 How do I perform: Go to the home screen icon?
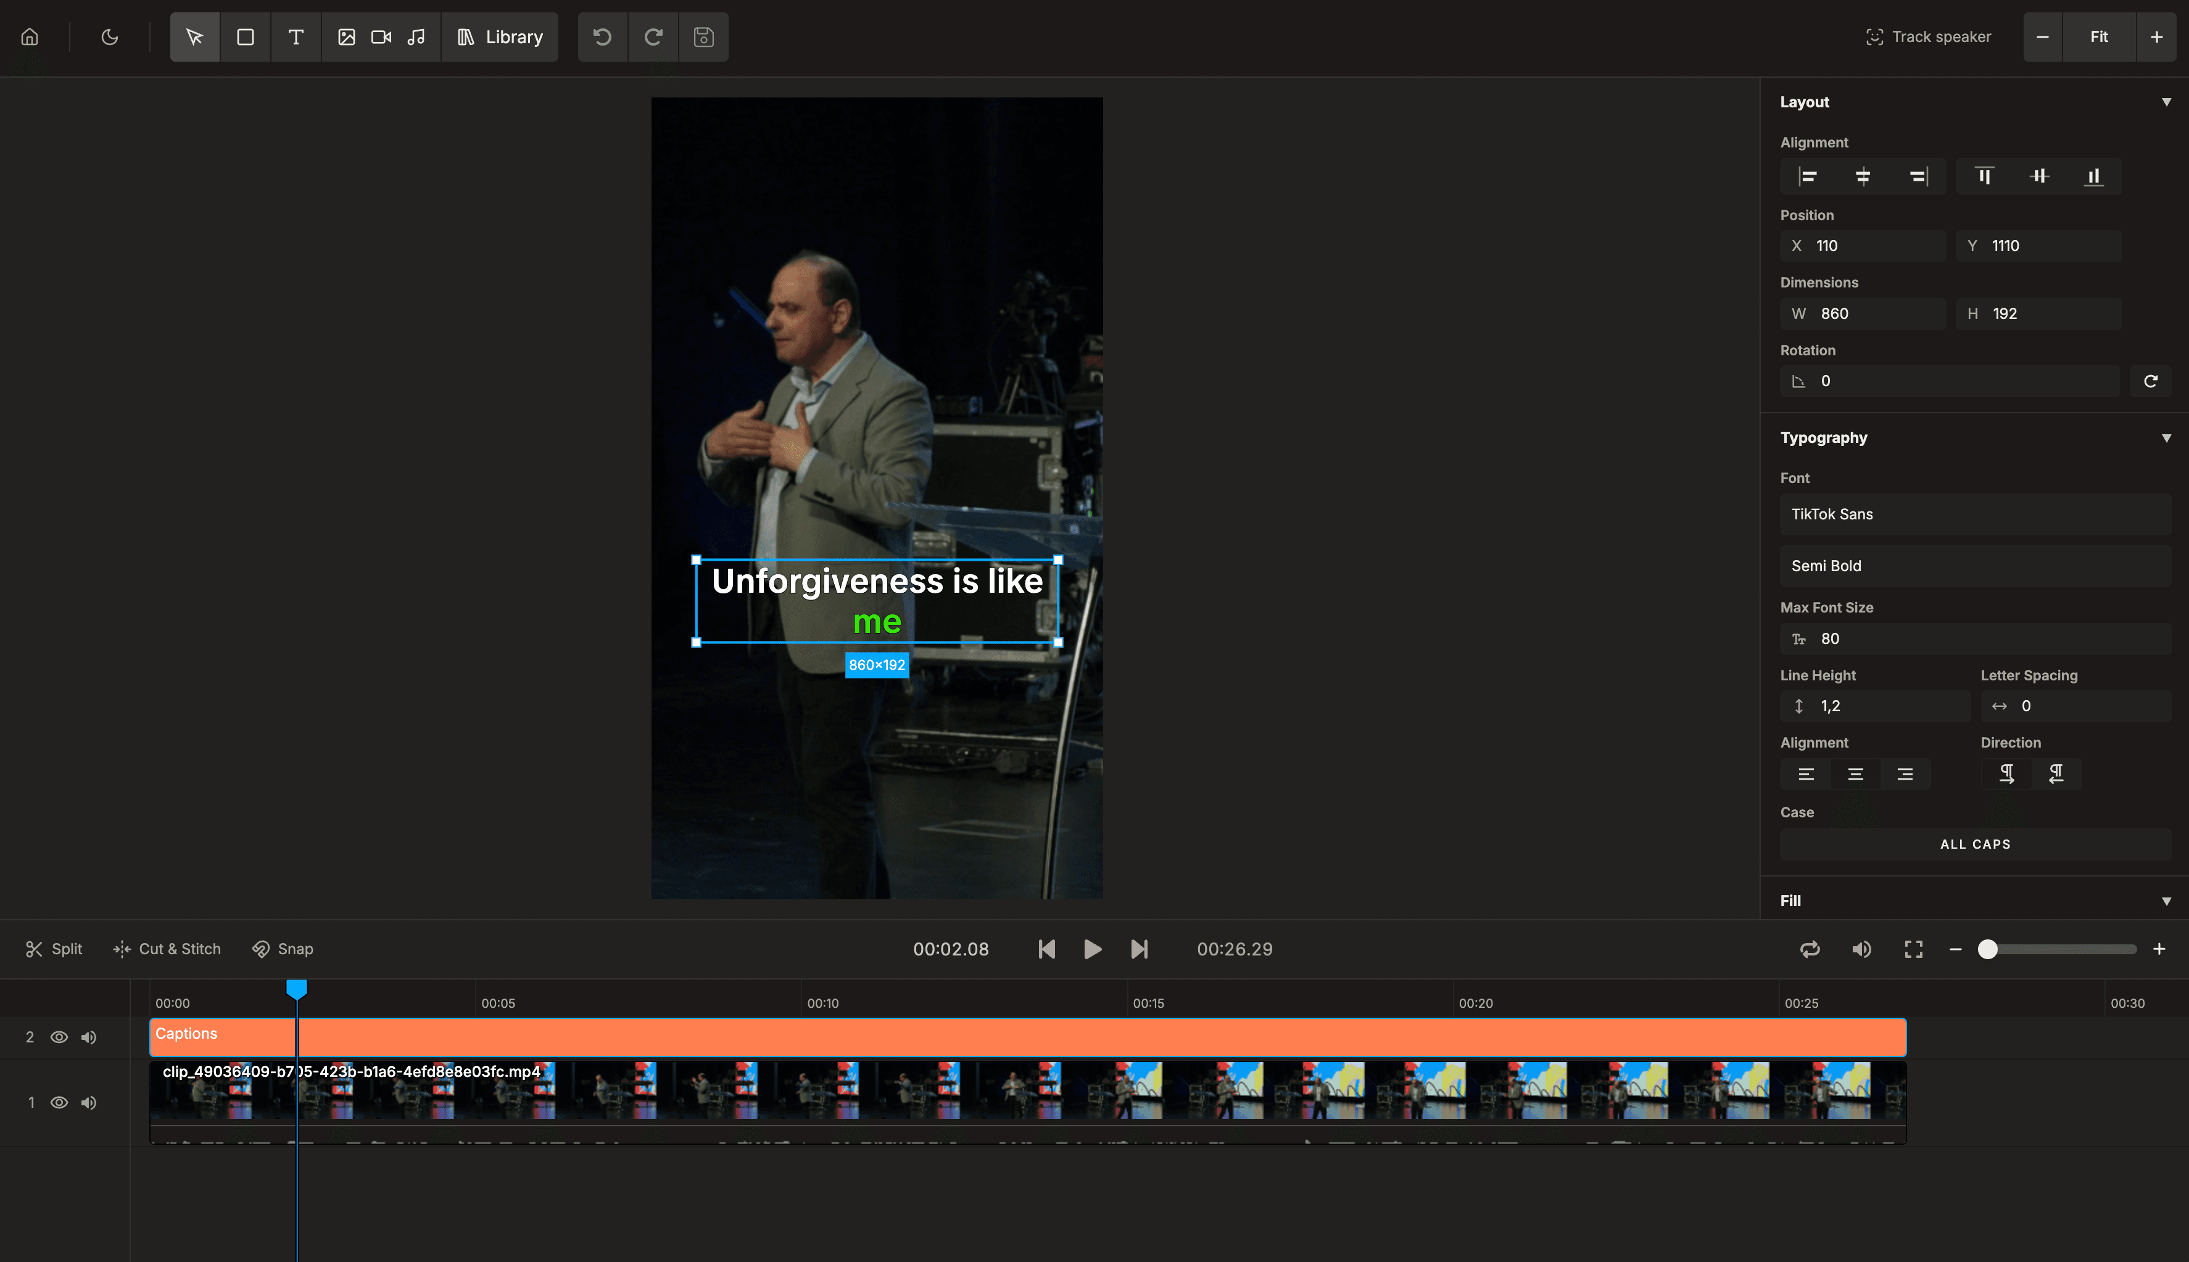[x=30, y=36]
